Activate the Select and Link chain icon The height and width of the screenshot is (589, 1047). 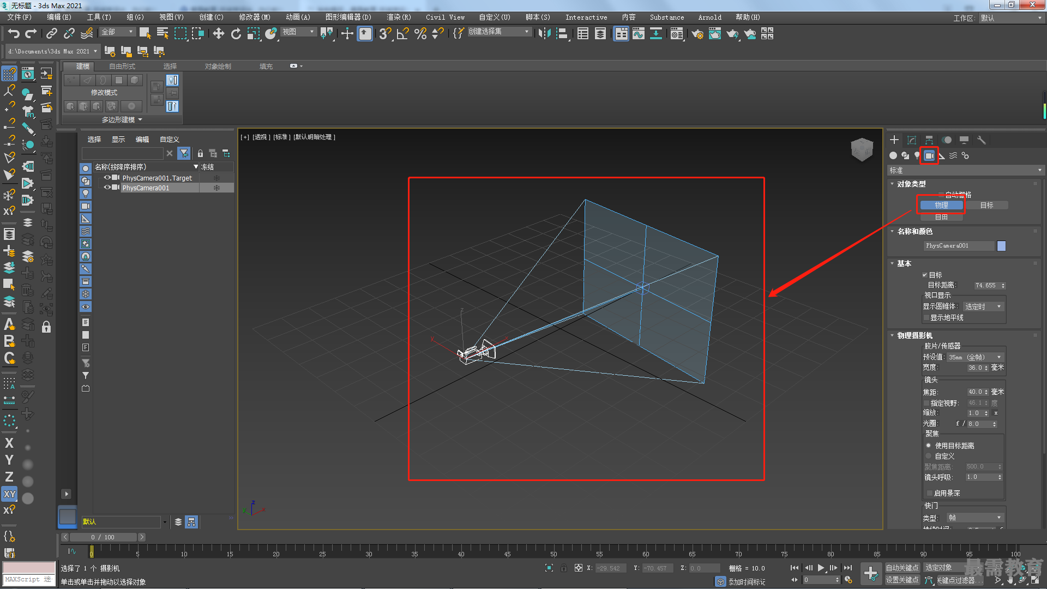(x=52, y=34)
